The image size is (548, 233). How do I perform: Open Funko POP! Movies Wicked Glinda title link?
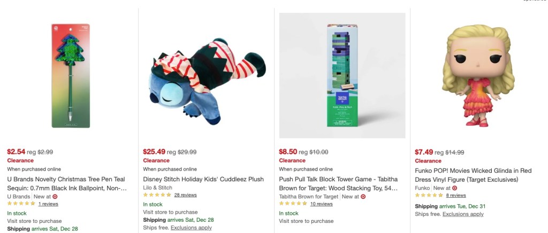coord(473,175)
